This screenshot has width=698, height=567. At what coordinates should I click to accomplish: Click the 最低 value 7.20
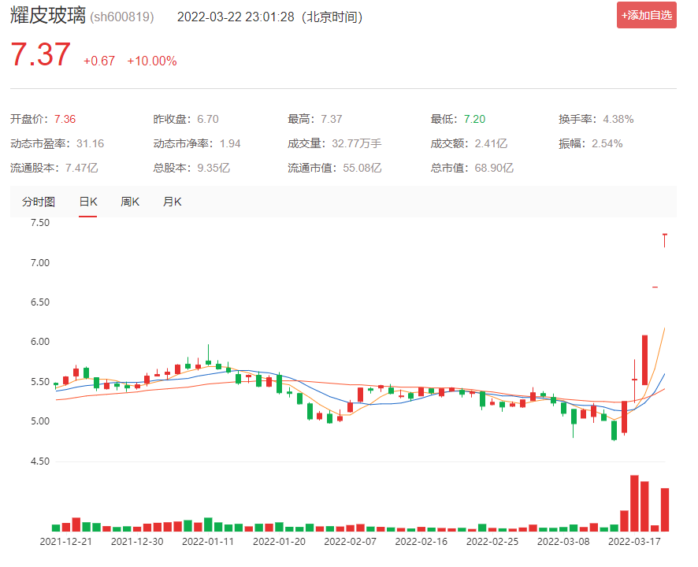(x=474, y=119)
